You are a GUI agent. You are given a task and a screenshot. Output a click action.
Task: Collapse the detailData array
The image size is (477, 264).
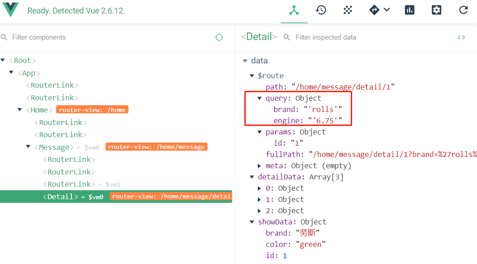pyautogui.click(x=252, y=177)
